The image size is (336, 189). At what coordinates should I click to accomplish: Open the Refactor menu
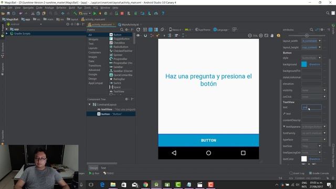61,8
